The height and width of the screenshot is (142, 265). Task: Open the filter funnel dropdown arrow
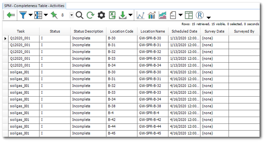pyautogui.click(x=30, y=16)
